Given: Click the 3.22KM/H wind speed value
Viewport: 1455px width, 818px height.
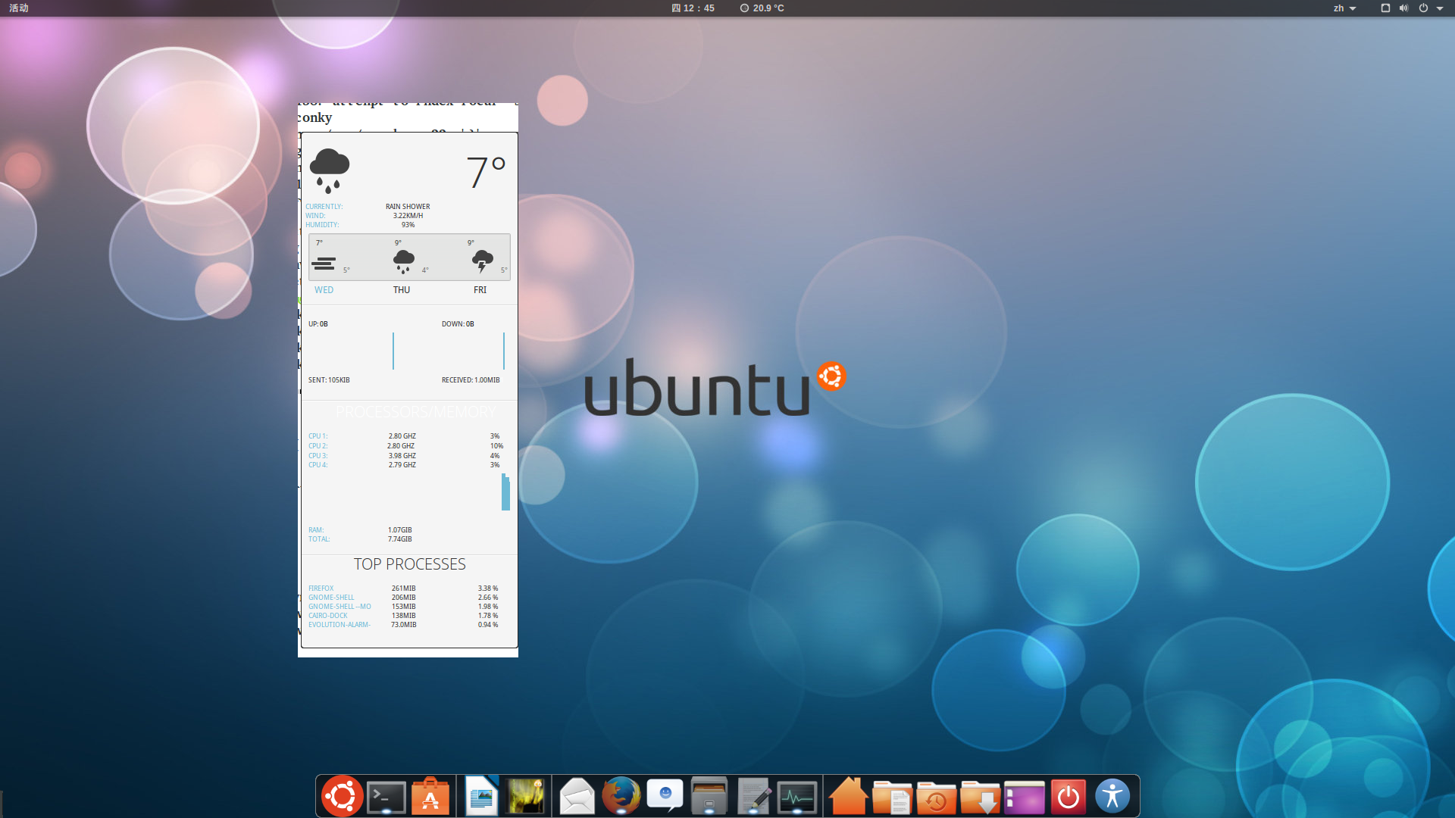Looking at the screenshot, I should click(408, 216).
